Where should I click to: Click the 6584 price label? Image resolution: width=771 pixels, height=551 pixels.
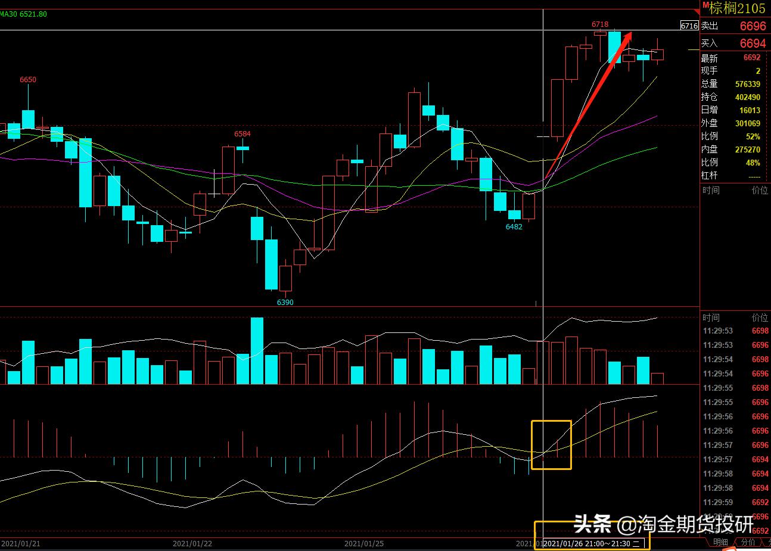(243, 134)
